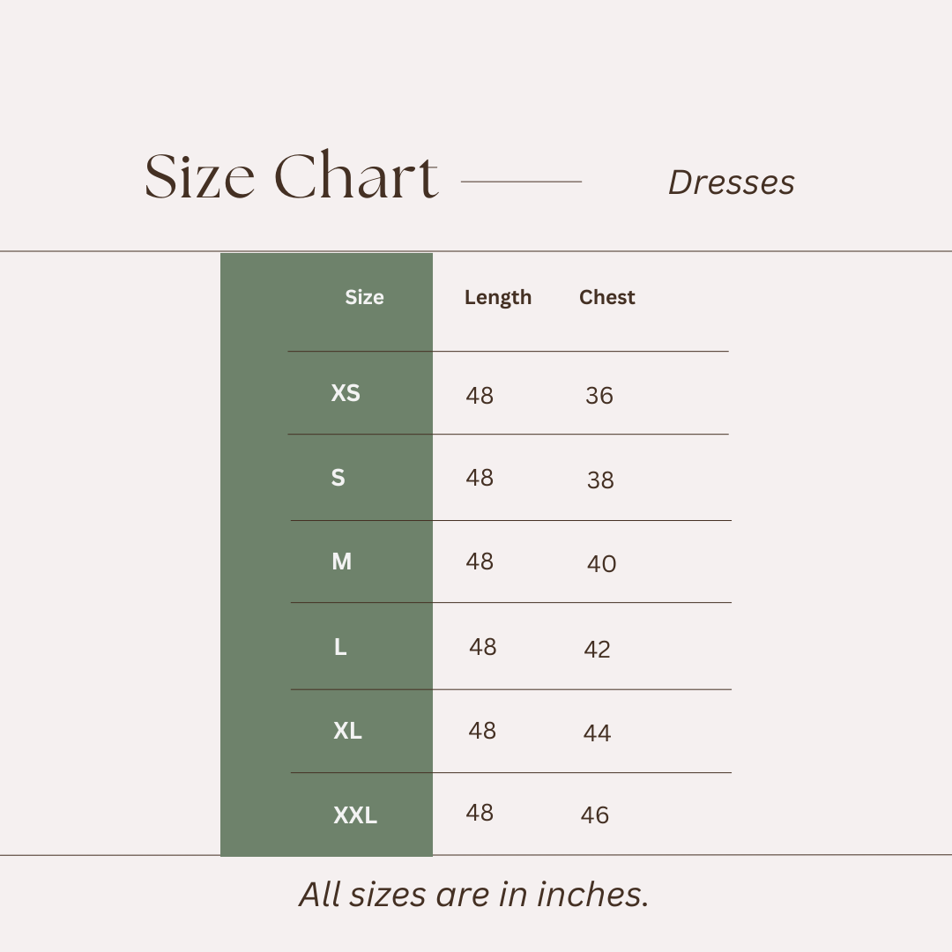This screenshot has width=952, height=952.
Task: Select chest value 38 in S row
Action: click(600, 480)
